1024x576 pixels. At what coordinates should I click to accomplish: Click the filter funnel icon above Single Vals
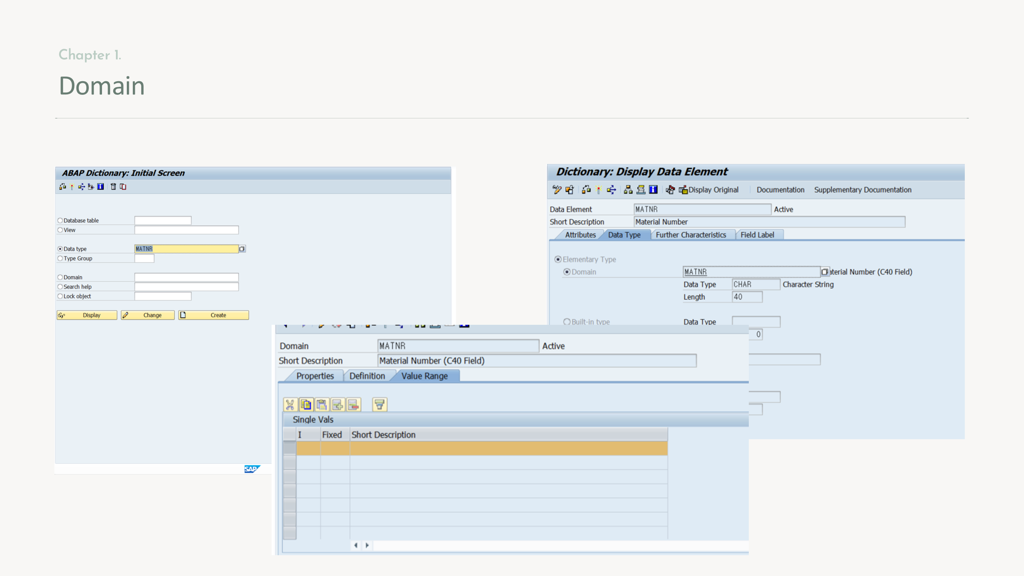pos(379,405)
